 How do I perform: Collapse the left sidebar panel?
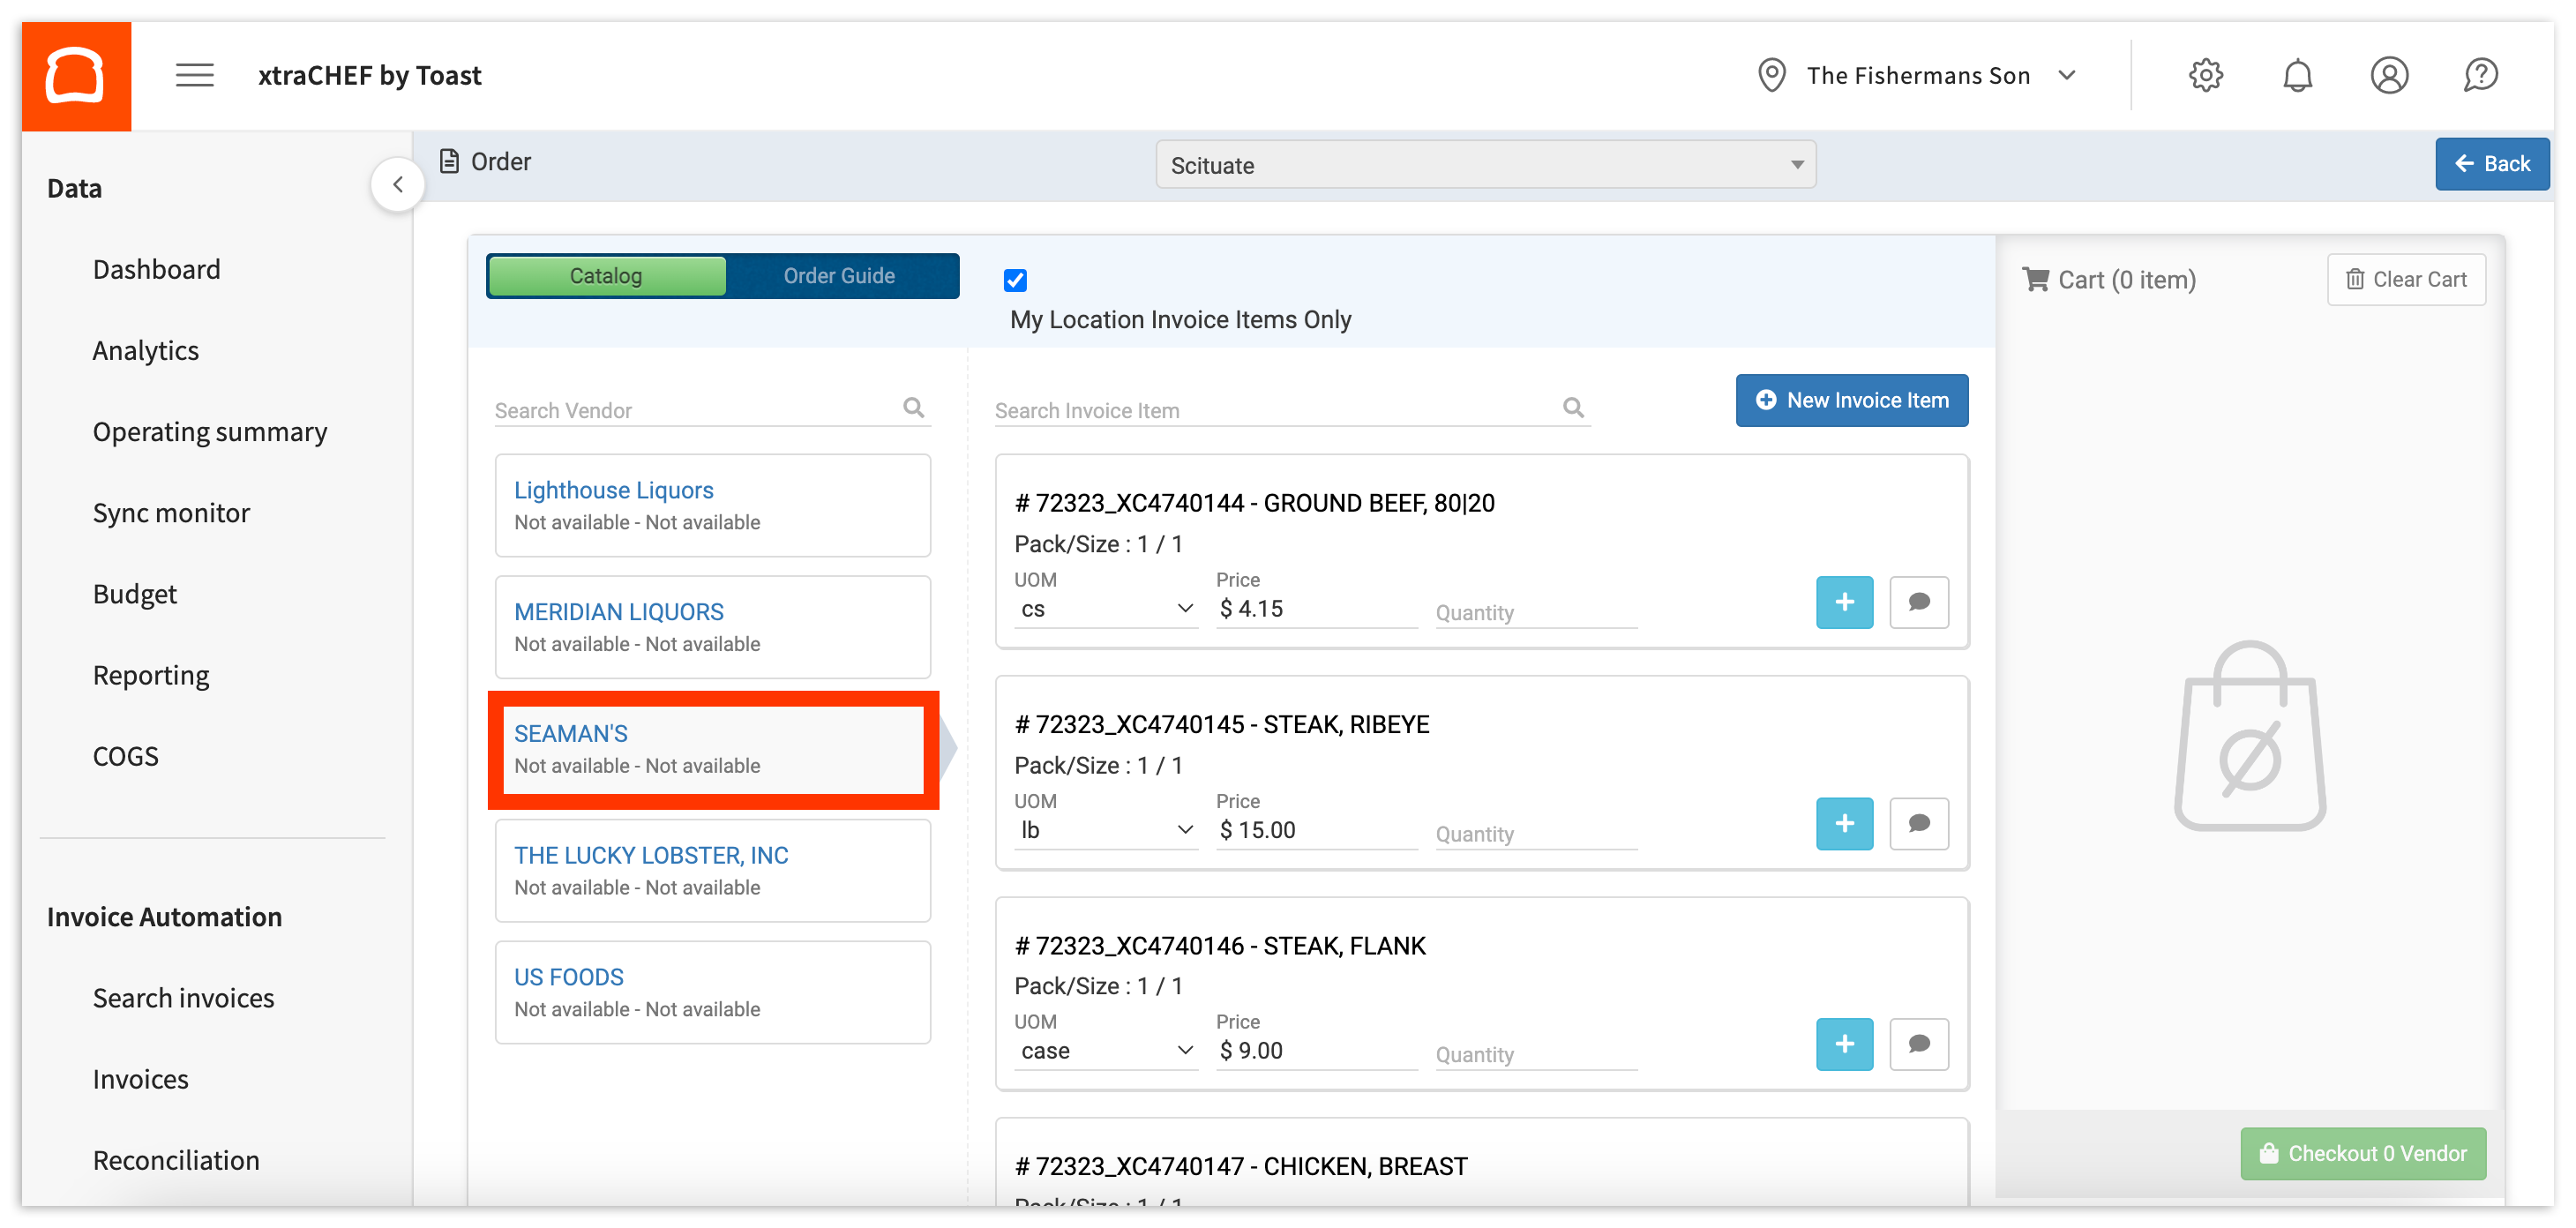[x=398, y=184]
